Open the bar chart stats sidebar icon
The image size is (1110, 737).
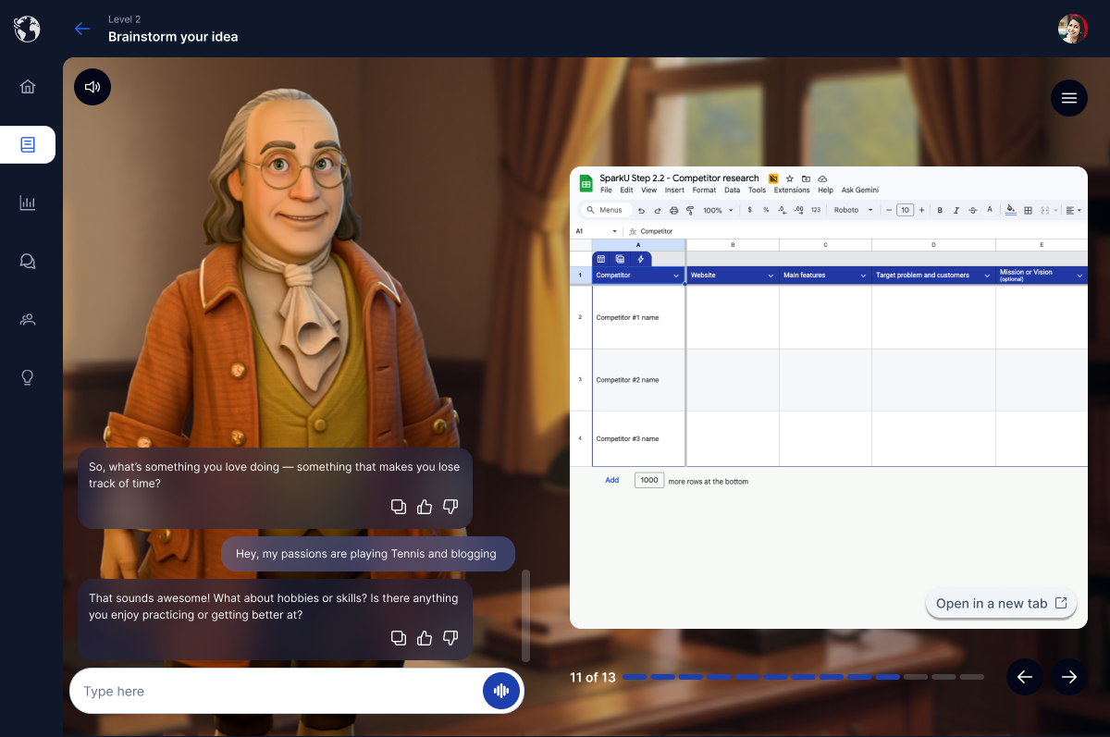click(x=28, y=203)
